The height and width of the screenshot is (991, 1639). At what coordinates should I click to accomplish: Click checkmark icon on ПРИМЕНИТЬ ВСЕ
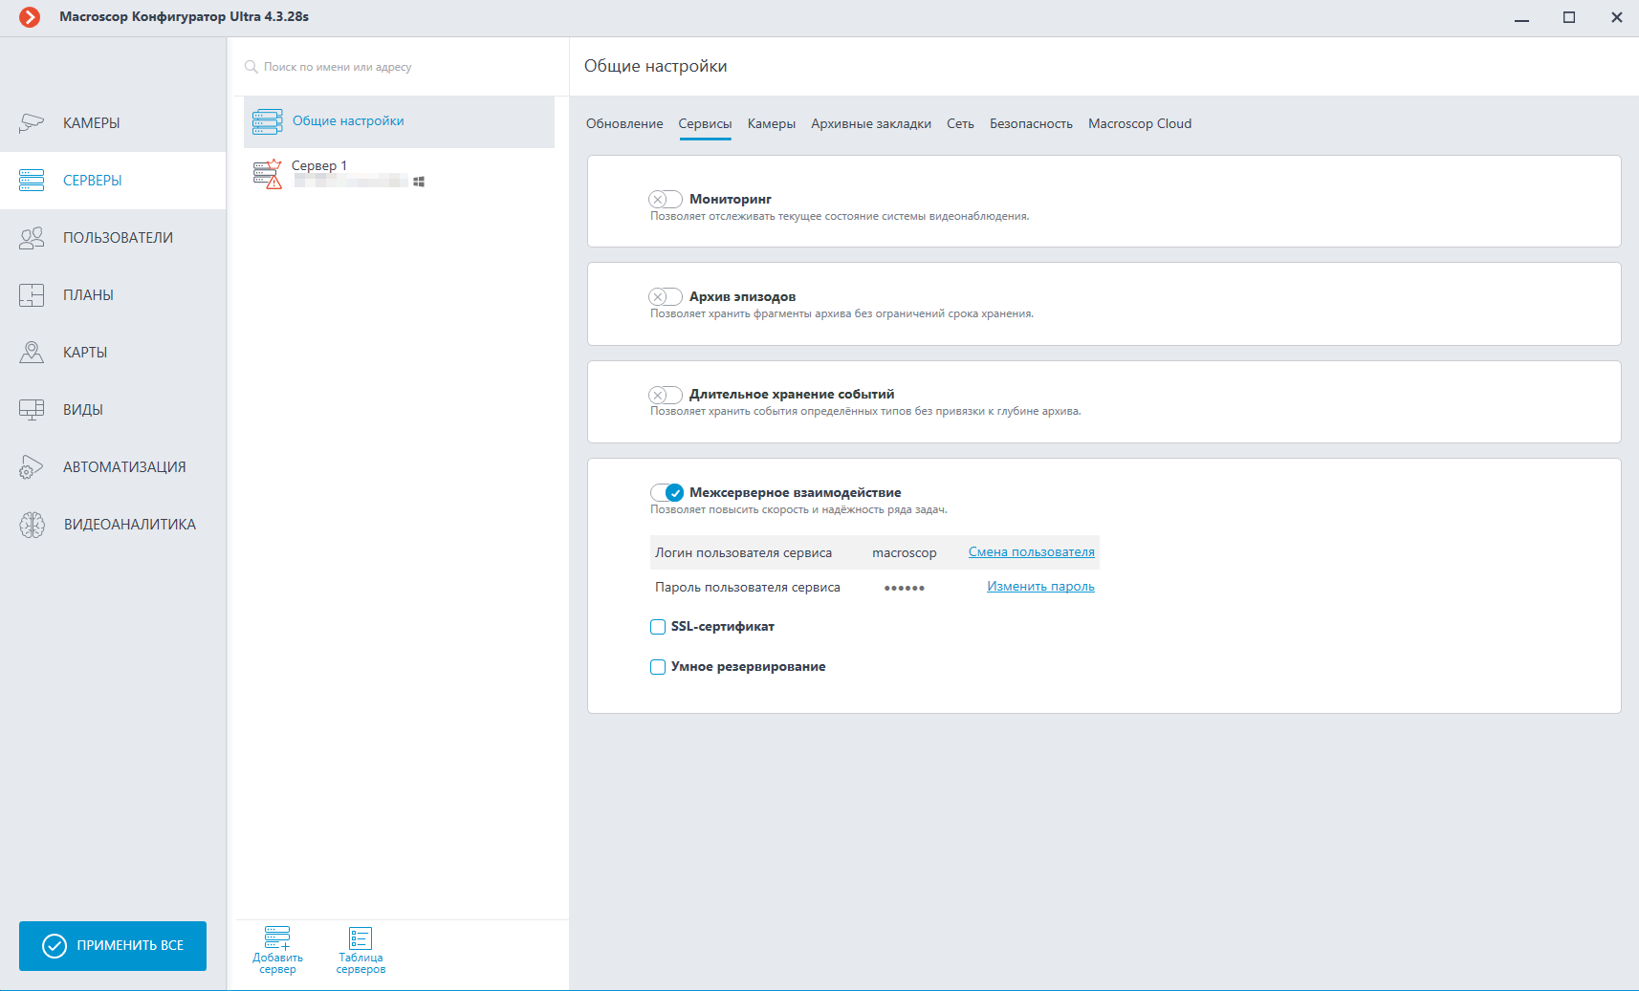tap(55, 946)
